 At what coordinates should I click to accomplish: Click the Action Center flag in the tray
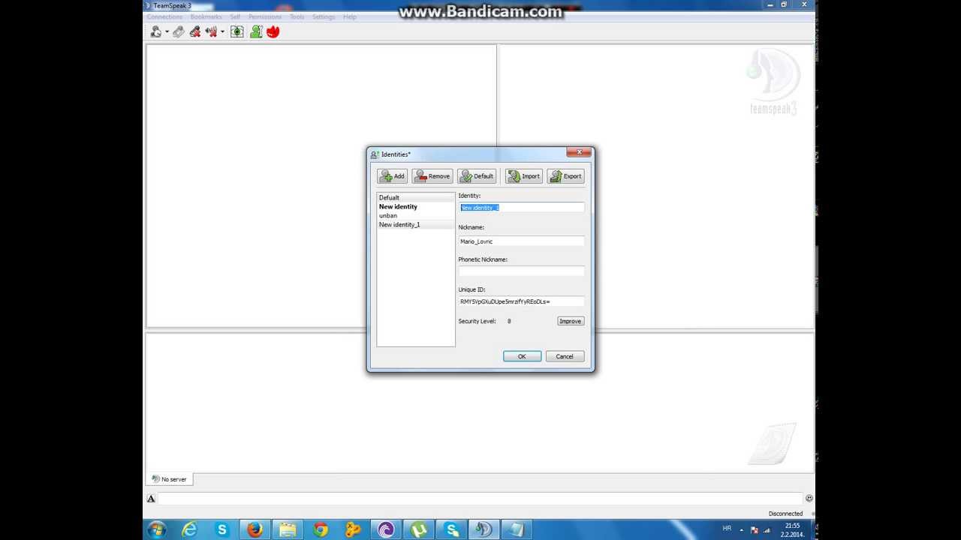point(755,530)
